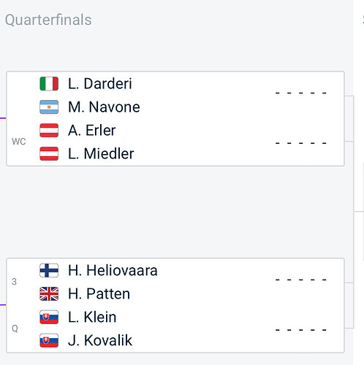Click the Slovak flag beside J. Kovalik
The height and width of the screenshot is (365, 364).
point(49,340)
